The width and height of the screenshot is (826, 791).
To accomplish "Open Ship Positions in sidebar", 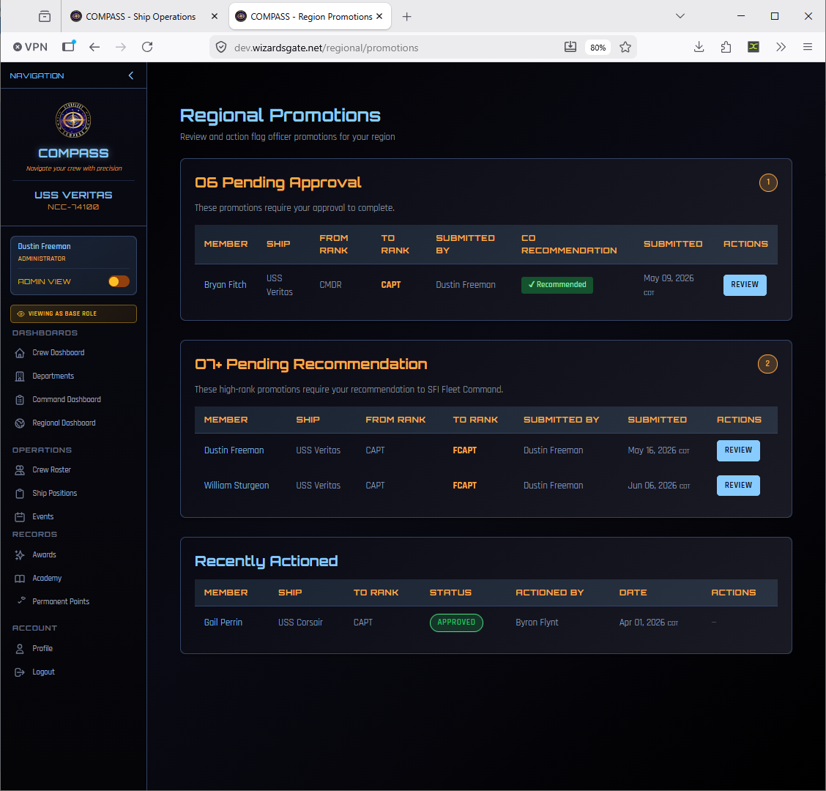I will point(55,493).
